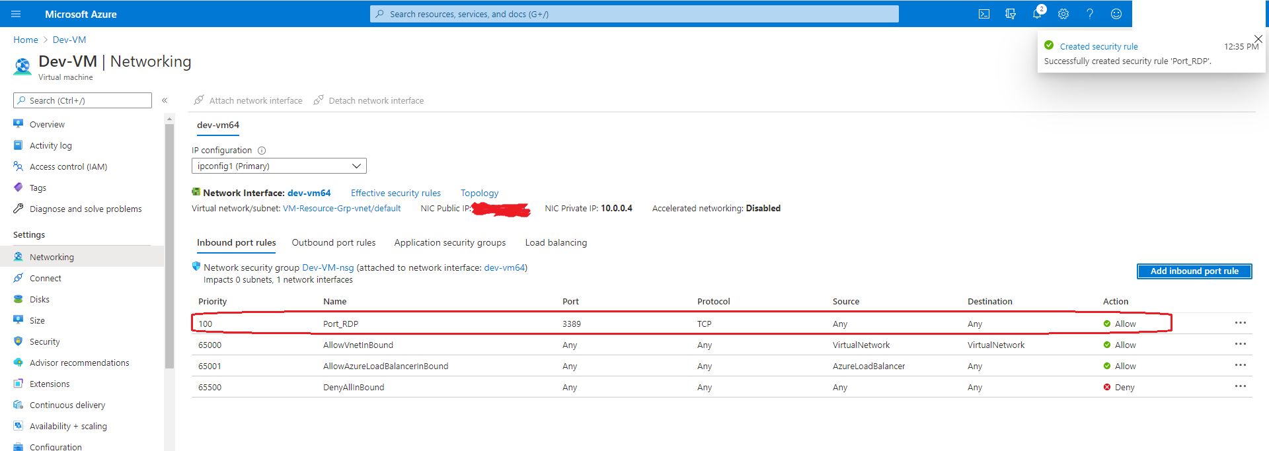The height and width of the screenshot is (451, 1269).
Task: Open Directory and subscription filter icon
Action: [1011, 14]
